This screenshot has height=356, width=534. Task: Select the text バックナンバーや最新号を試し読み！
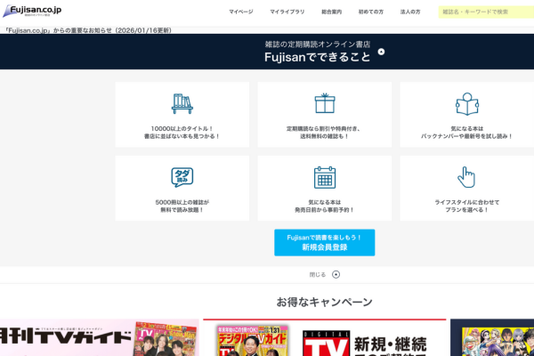pyautogui.click(x=467, y=136)
